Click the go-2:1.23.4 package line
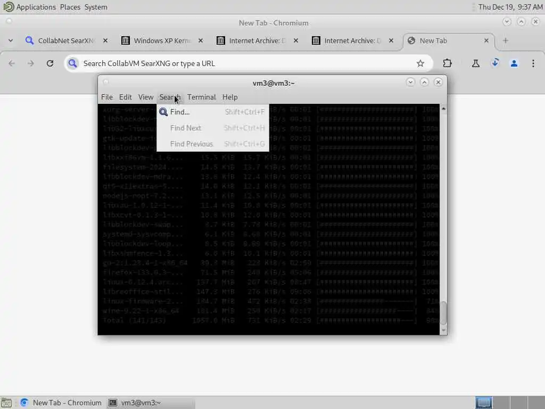The height and width of the screenshot is (409, 545). click(x=271, y=263)
